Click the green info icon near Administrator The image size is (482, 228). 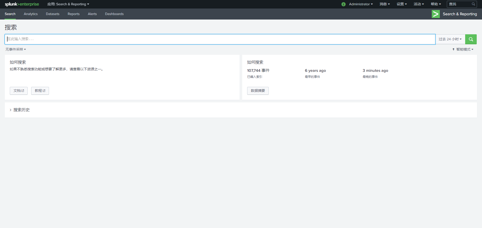343,4
